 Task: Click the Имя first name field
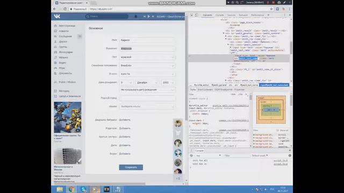147,40
